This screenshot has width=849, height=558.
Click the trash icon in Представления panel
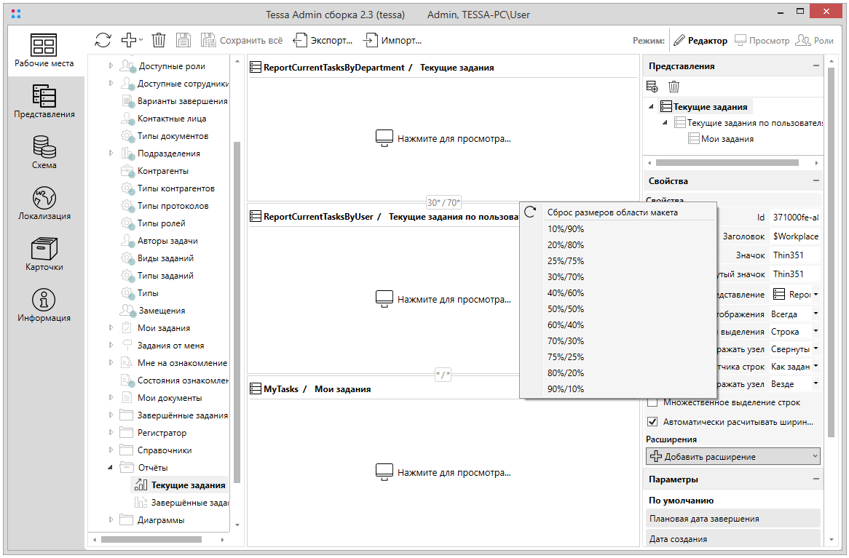674,87
